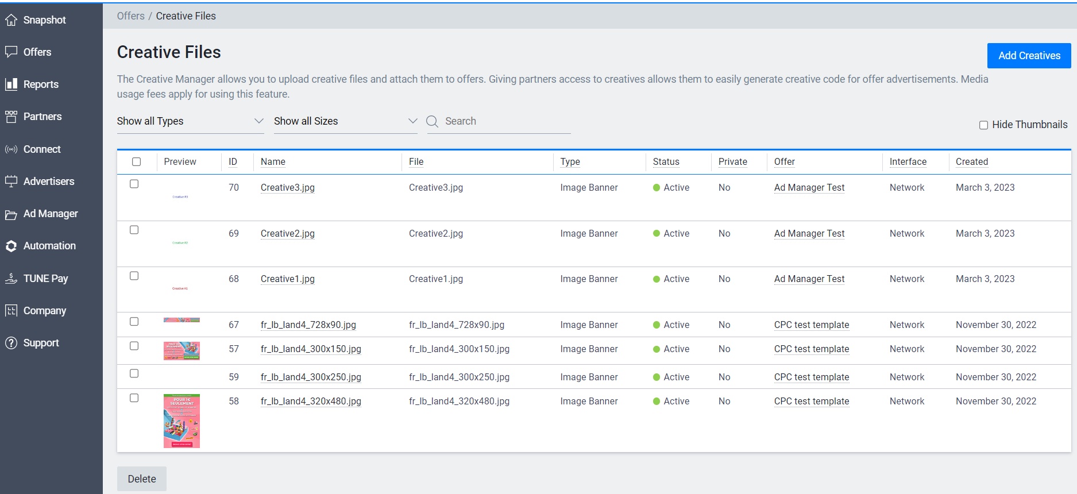Viewport: 1077px width, 494px height.
Task: Click the Offers breadcrumb link
Action: coord(131,16)
